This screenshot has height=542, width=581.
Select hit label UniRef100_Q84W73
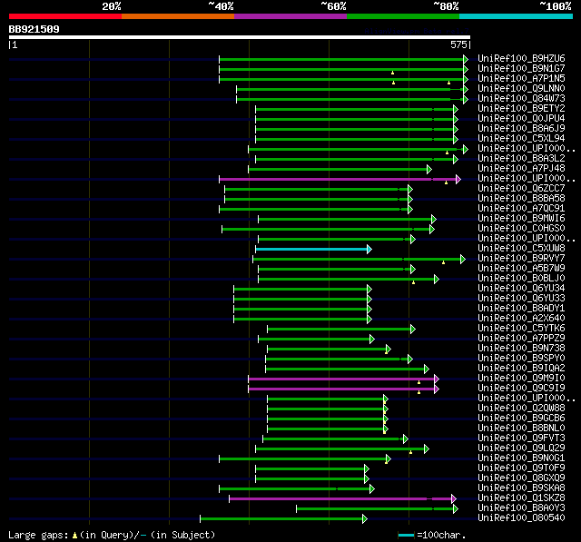coord(521,99)
